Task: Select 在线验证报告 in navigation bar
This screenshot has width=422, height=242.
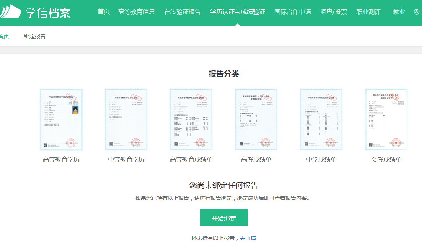Action: point(182,12)
